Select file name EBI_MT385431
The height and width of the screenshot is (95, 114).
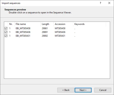click(23, 36)
